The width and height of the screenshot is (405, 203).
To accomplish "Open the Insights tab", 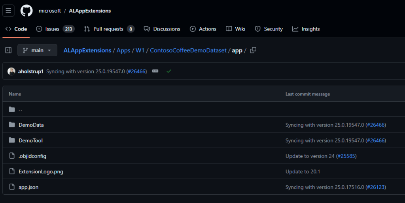I will [x=306, y=29].
